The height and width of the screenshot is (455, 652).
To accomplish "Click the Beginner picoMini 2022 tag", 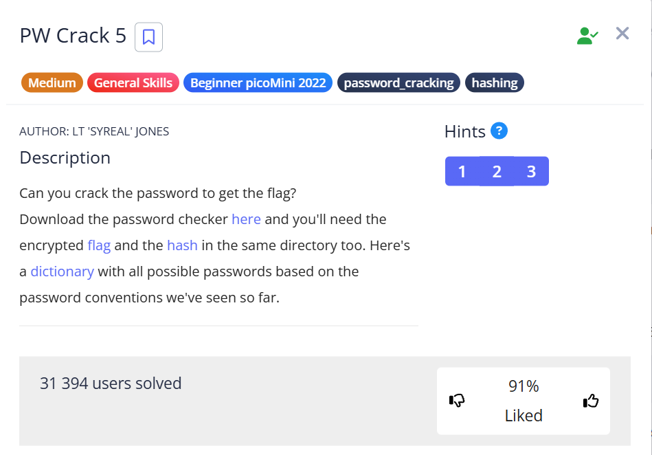I will pos(258,83).
